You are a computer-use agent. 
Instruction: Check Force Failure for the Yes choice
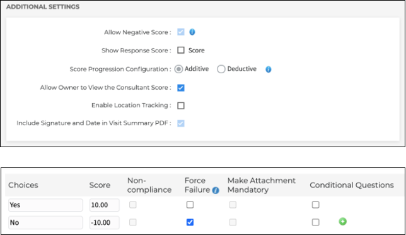coord(190,205)
